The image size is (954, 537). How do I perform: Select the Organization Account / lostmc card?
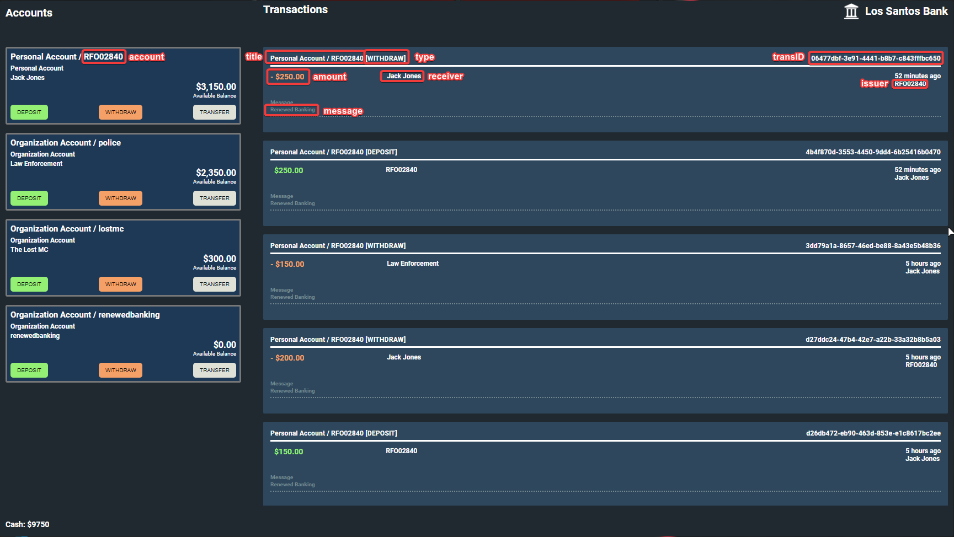click(x=122, y=256)
